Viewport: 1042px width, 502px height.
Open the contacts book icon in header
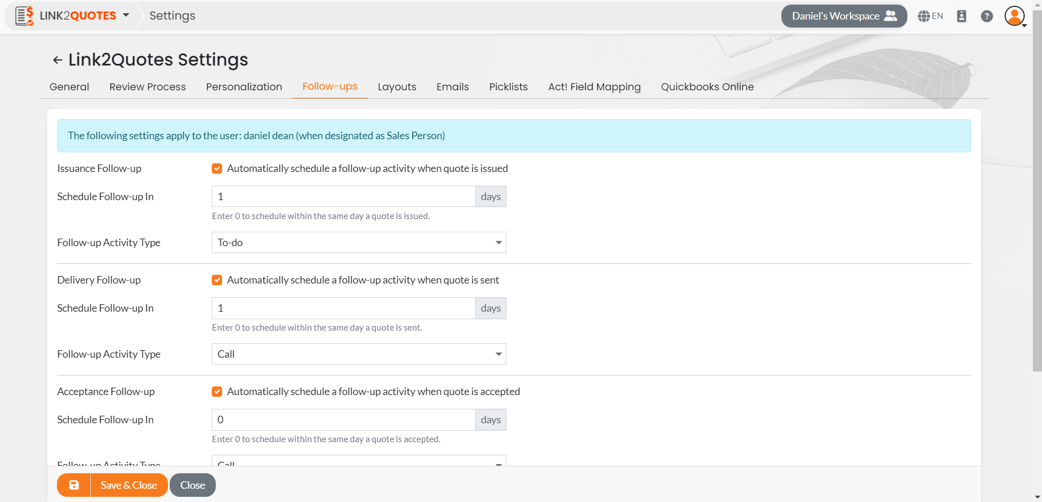tap(961, 16)
